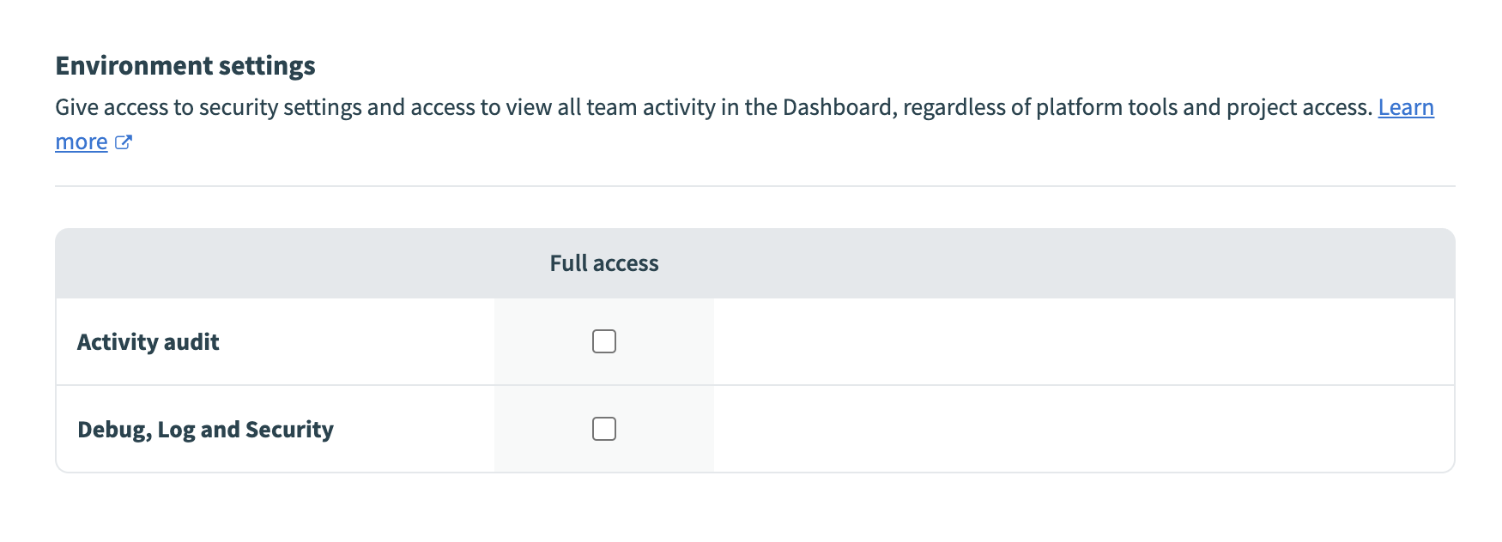Image resolution: width=1502 pixels, height=542 pixels.
Task: Click the divider line below the description
Action: (755, 186)
